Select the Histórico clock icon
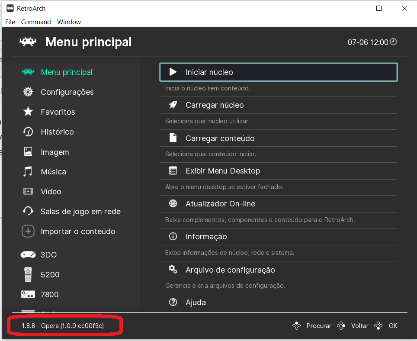Viewport: 417px width, 341px height. [28, 132]
